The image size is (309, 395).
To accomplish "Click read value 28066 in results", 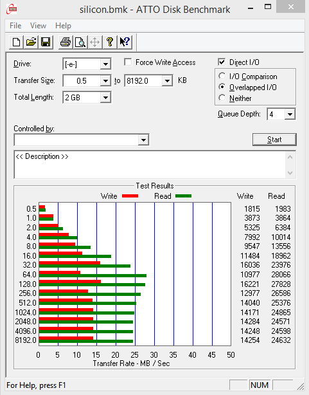I will (x=281, y=274).
